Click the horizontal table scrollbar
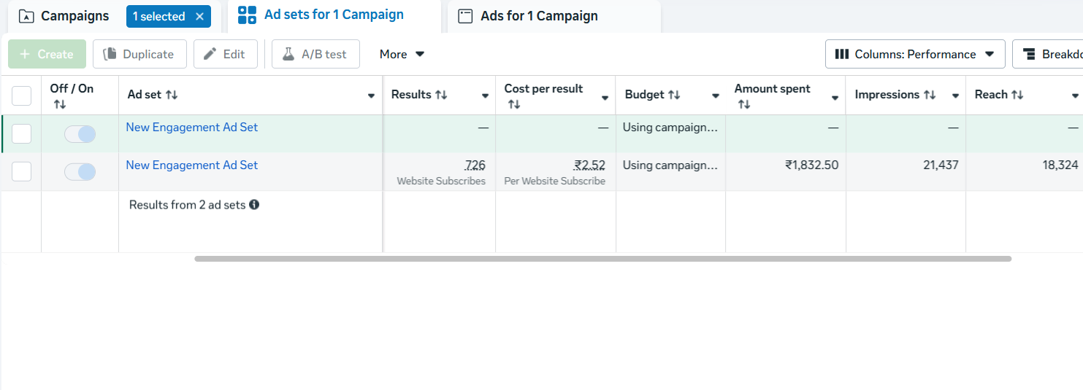 [x=602, y=259]
